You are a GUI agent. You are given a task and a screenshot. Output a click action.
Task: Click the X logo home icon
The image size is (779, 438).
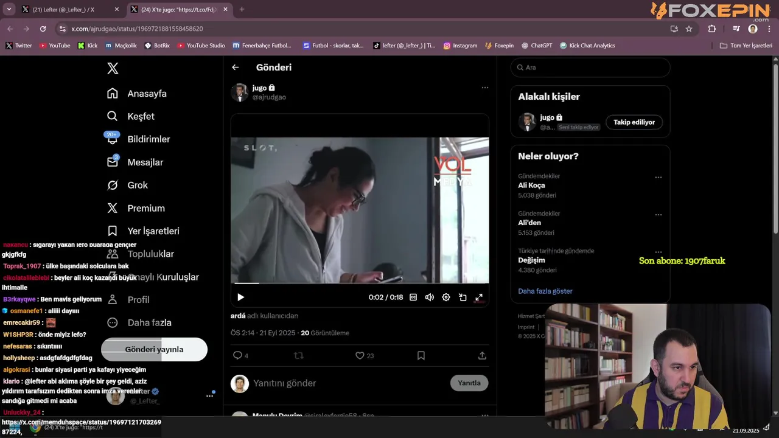(113, 68)
